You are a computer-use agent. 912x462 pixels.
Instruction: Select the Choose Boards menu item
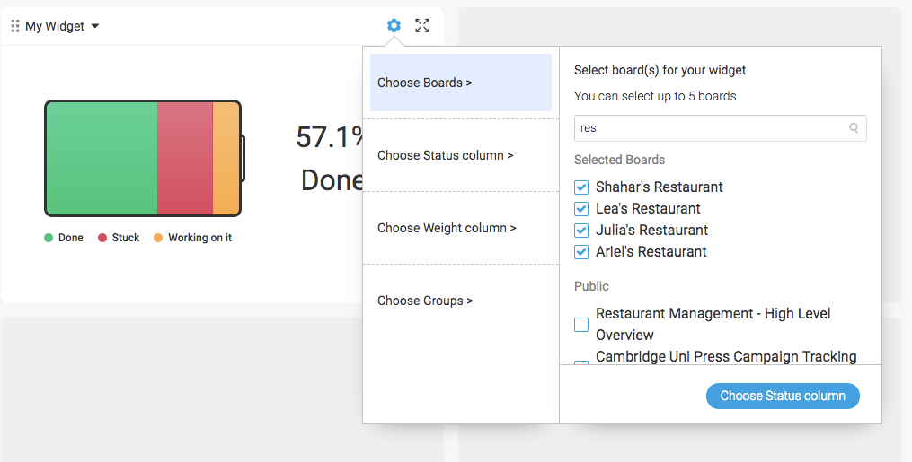[x=461, y=83]
